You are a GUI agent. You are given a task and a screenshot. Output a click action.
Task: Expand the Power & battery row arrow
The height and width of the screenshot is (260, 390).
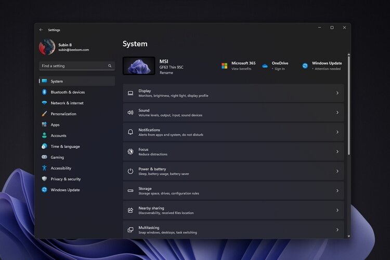click(x=337, y=171)
